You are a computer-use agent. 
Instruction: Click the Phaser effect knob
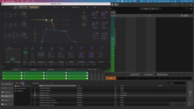[x=104, y=25]
